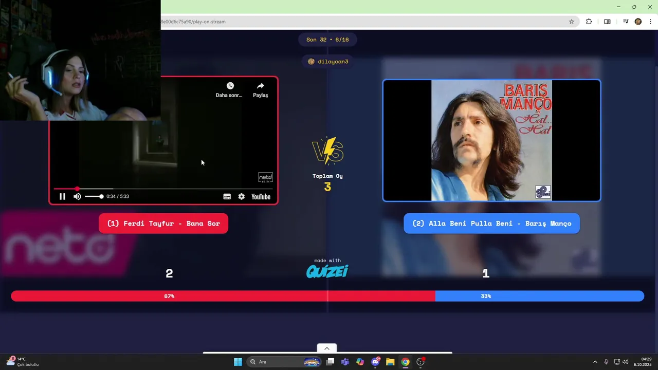
Task: Restore down the Chrome window
Action: (x=634, y=7)
